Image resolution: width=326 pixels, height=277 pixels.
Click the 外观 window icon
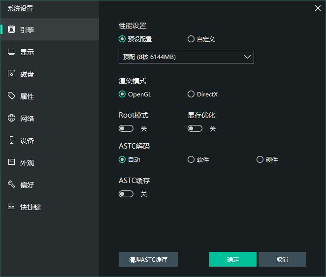11,162
